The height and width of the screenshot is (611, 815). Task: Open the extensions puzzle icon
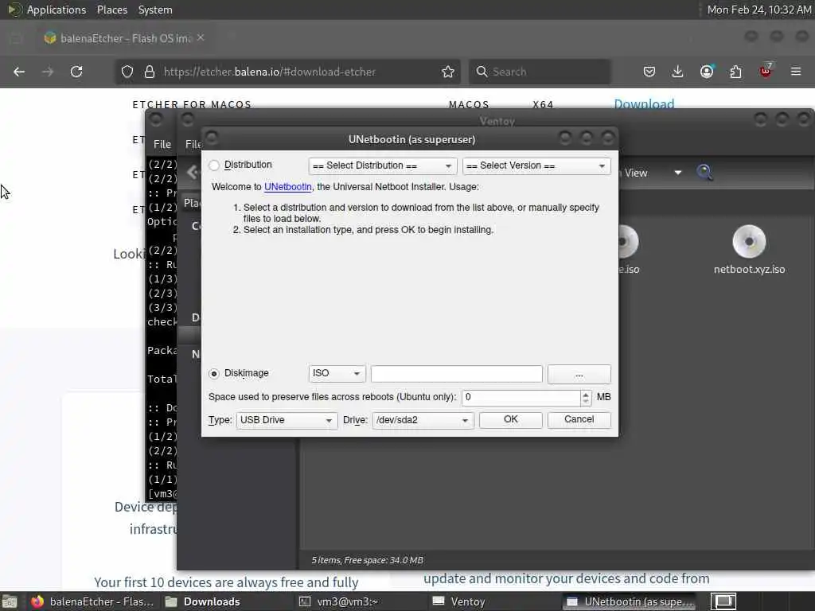coord(736,72)
